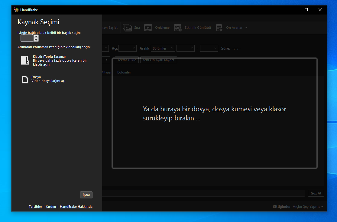This screenshot has width=337, height=222.
Task: Click the Göz At browse button
Action: click(316, 193)
